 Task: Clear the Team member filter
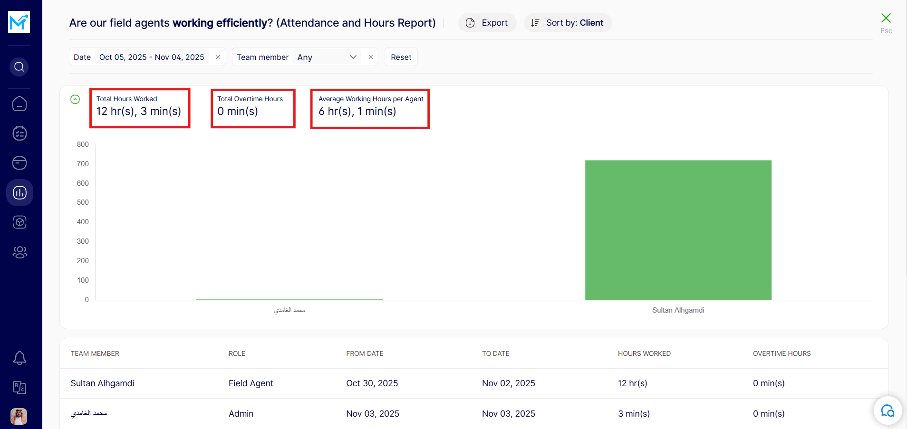[x=371, y=57]
